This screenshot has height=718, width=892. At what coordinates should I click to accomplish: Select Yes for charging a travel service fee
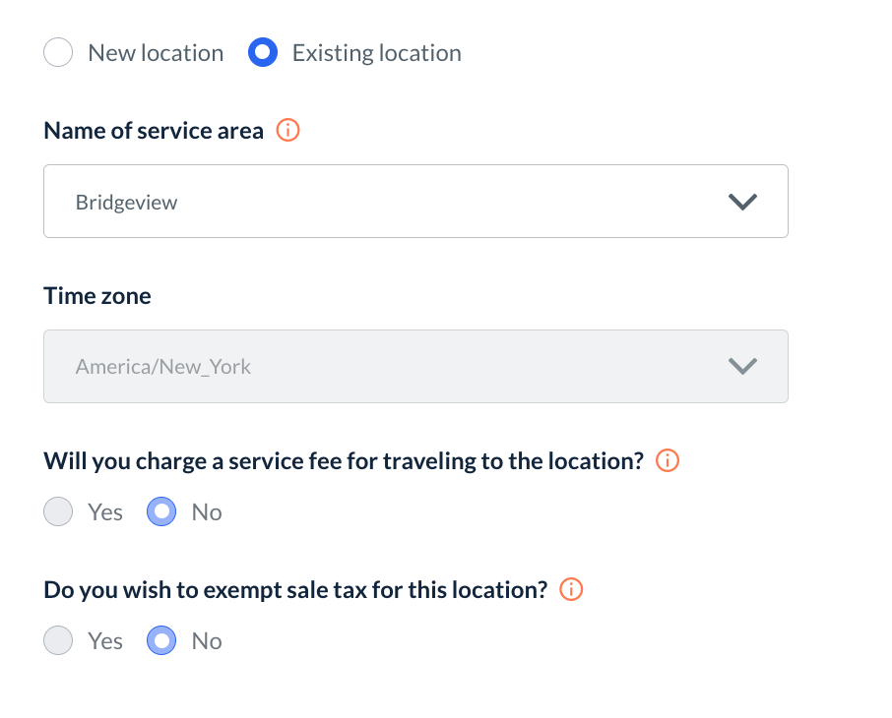click(58, 512)
